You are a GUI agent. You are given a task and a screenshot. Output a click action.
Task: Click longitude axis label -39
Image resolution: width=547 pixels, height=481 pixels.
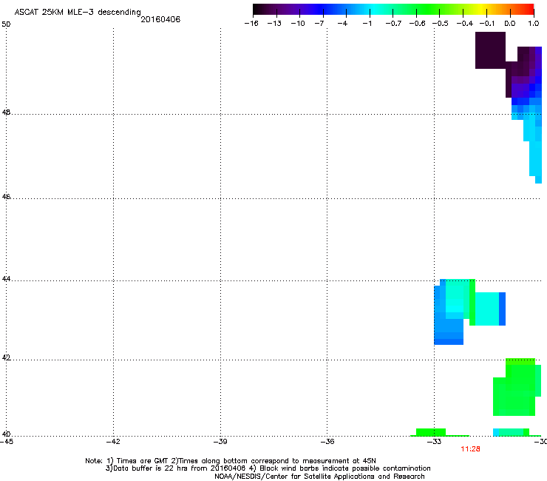220,442
